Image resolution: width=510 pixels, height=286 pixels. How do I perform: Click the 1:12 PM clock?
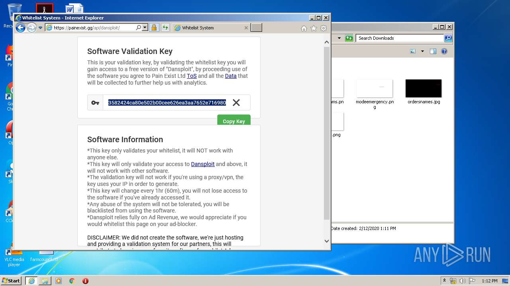pos(489,281)
